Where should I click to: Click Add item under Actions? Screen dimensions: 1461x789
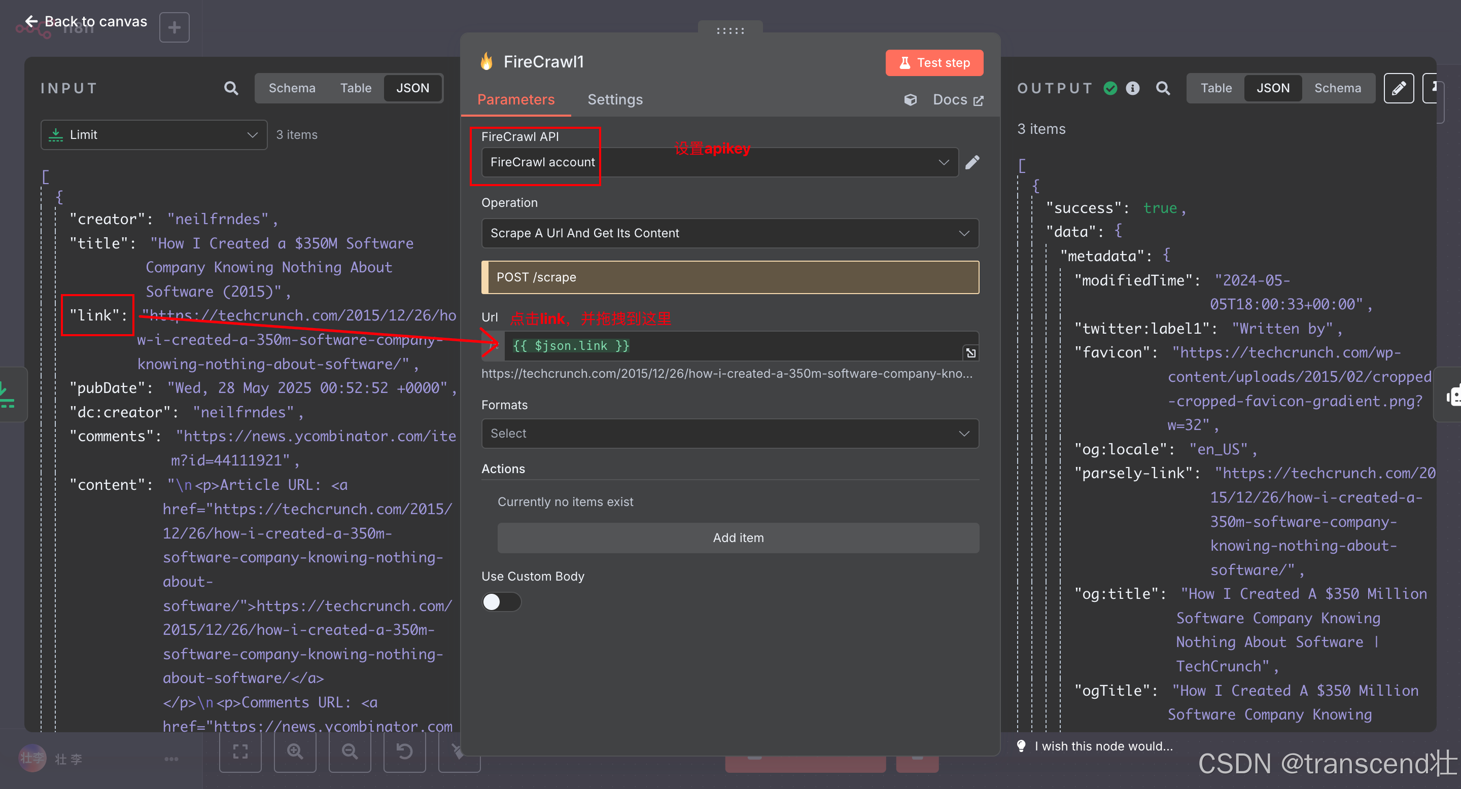tap(738, 538)
